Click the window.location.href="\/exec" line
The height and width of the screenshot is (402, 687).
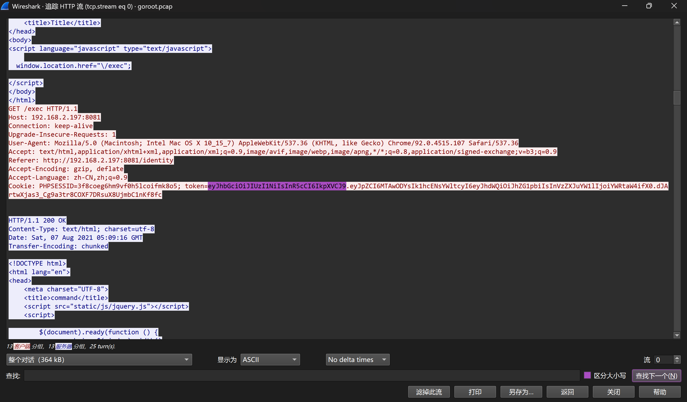pos(74,66)
